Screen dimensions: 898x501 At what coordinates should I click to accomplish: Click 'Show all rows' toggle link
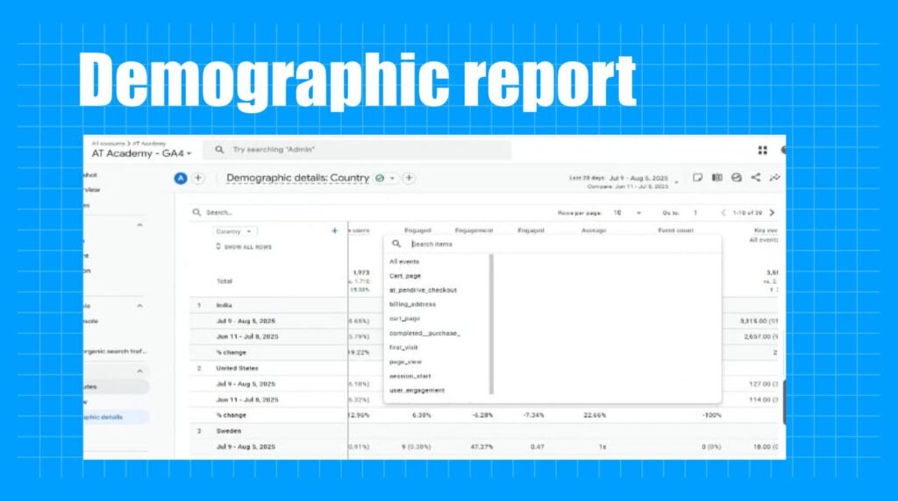(244, 247)
